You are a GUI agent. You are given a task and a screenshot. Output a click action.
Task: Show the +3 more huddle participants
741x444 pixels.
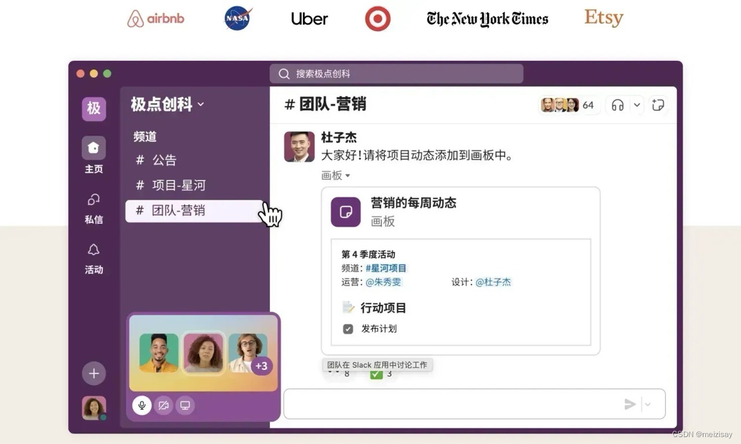click(x=262, y=366)
